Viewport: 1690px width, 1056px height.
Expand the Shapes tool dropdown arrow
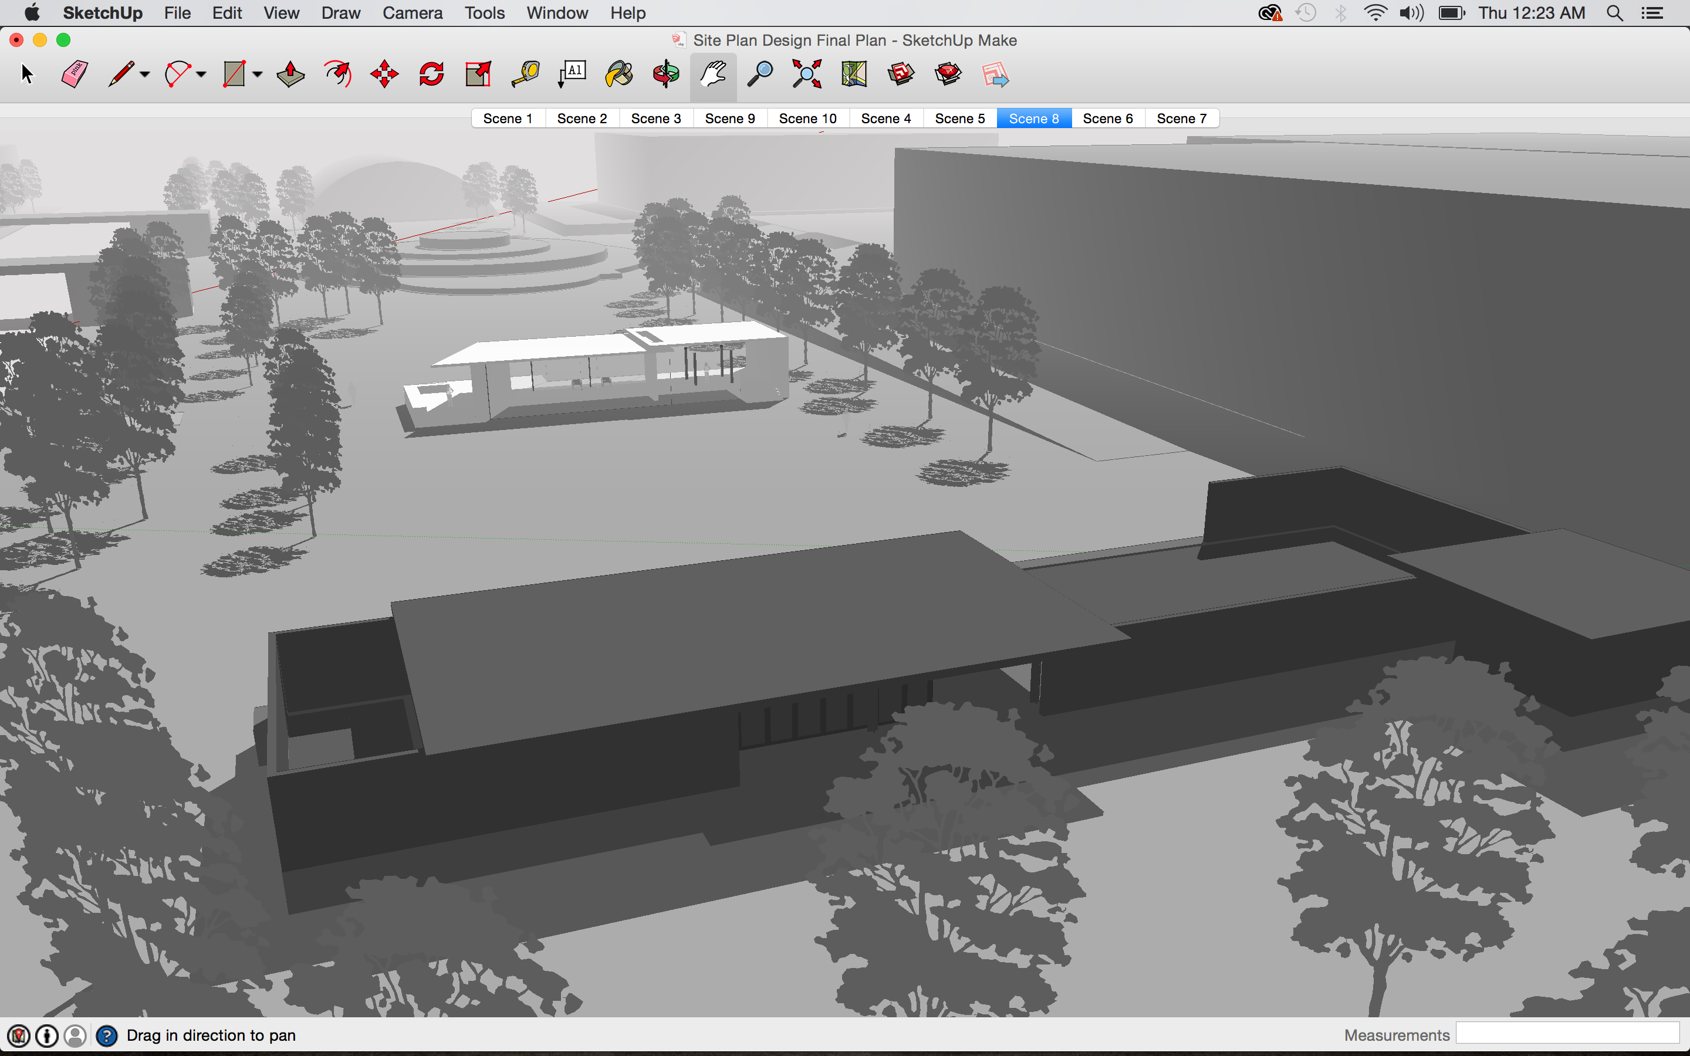(257, 74)
